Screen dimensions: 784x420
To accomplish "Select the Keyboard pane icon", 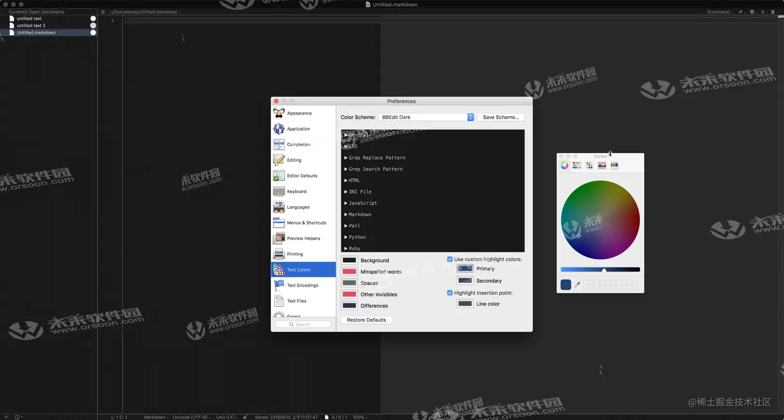I will point(279,191).
